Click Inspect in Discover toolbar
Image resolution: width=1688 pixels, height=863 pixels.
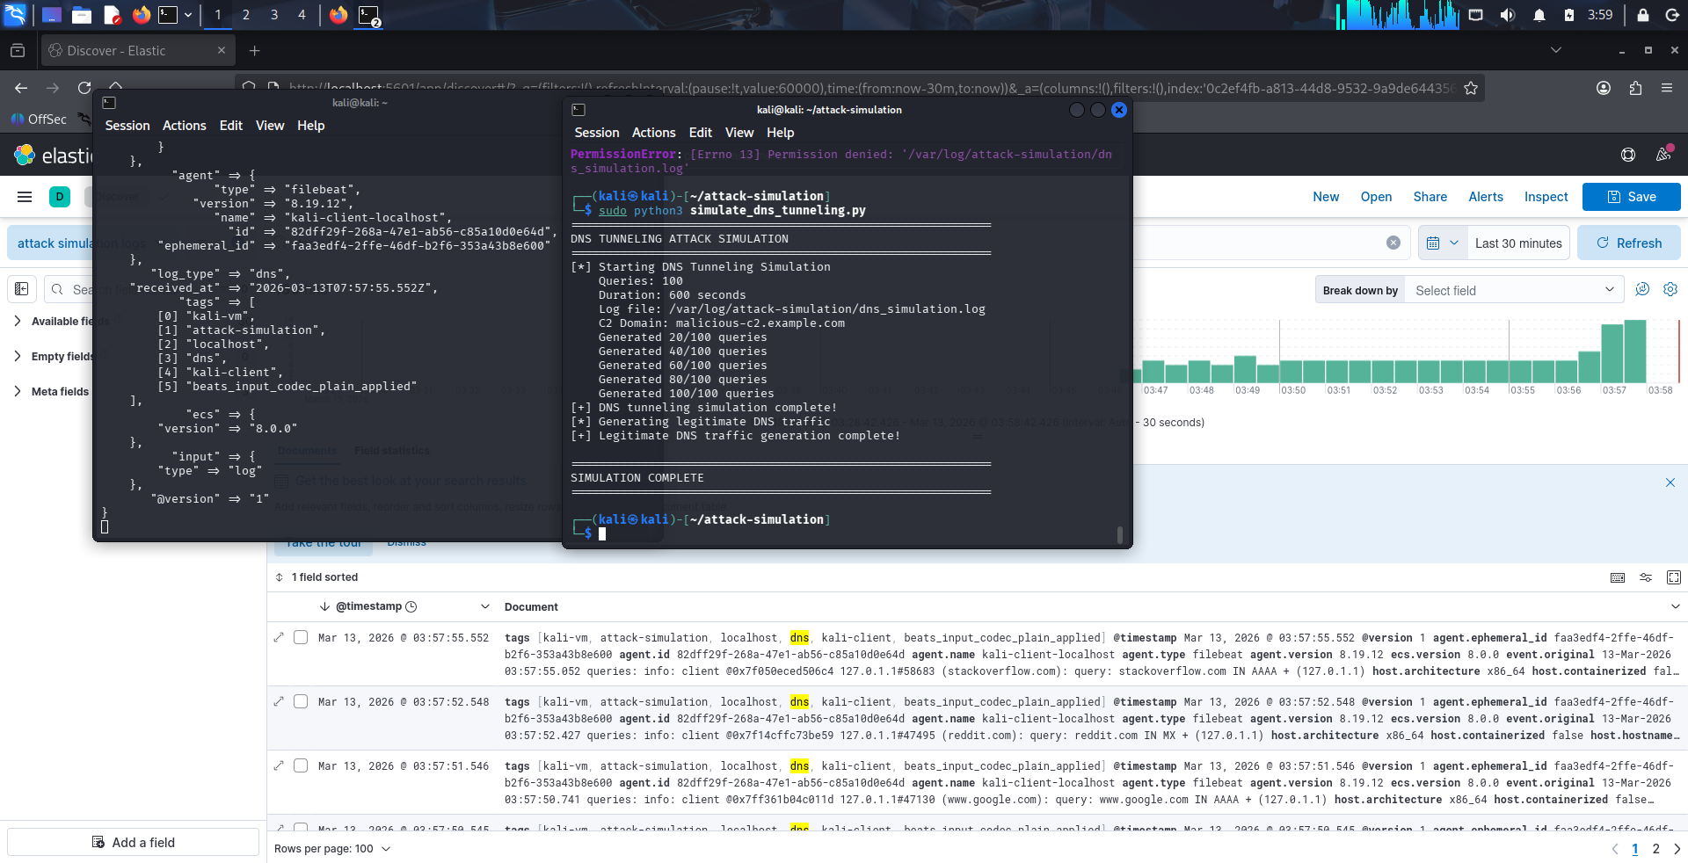click(x=1546, y=197)
